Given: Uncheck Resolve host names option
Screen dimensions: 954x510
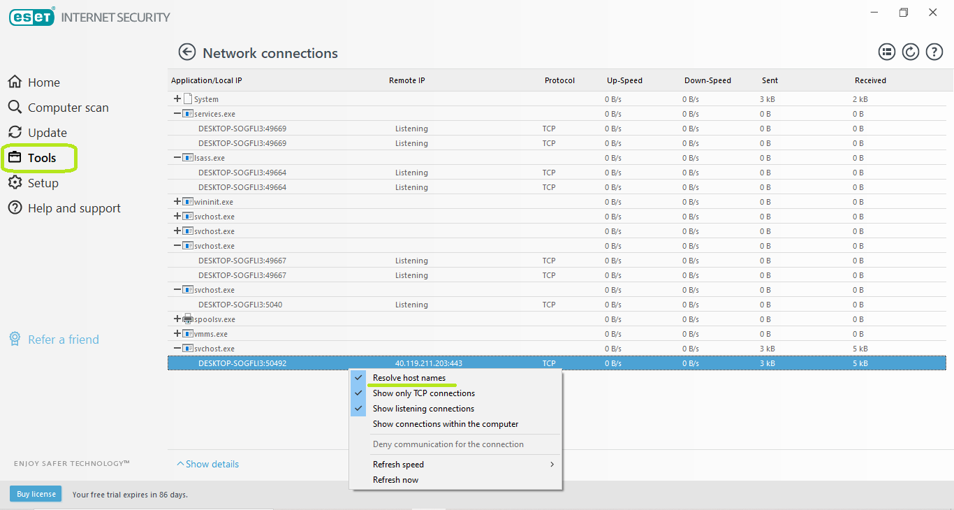Looking at the screenshot, I should point(409,378).
